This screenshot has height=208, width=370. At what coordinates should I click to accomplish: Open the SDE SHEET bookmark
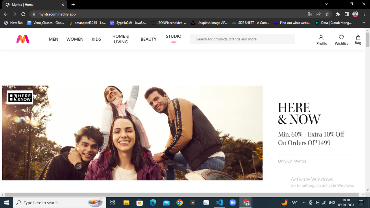click(251, 23)
